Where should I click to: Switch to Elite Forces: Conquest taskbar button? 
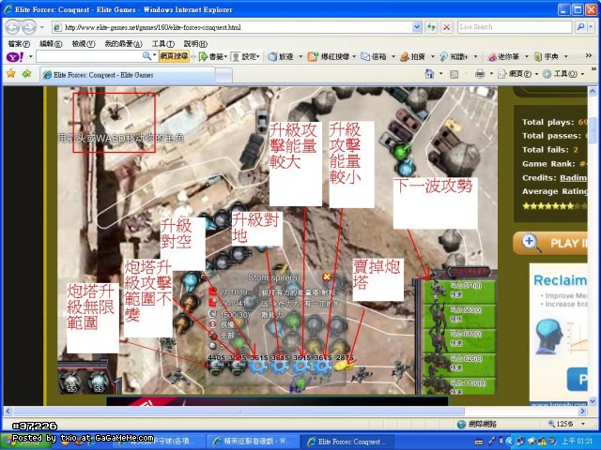[349, 442]
